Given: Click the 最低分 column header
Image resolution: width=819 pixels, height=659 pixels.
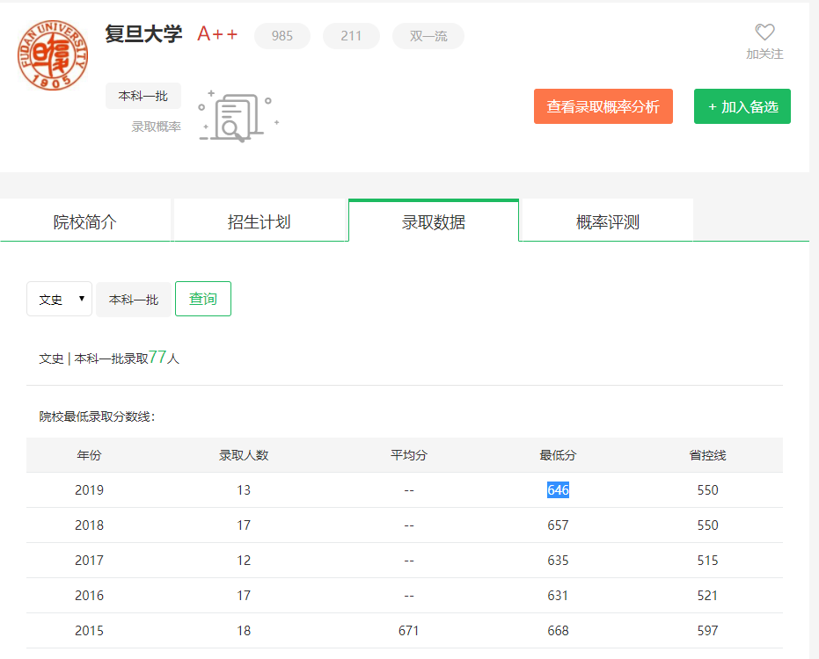Looking at the screenshot, I should coord(558,455).
